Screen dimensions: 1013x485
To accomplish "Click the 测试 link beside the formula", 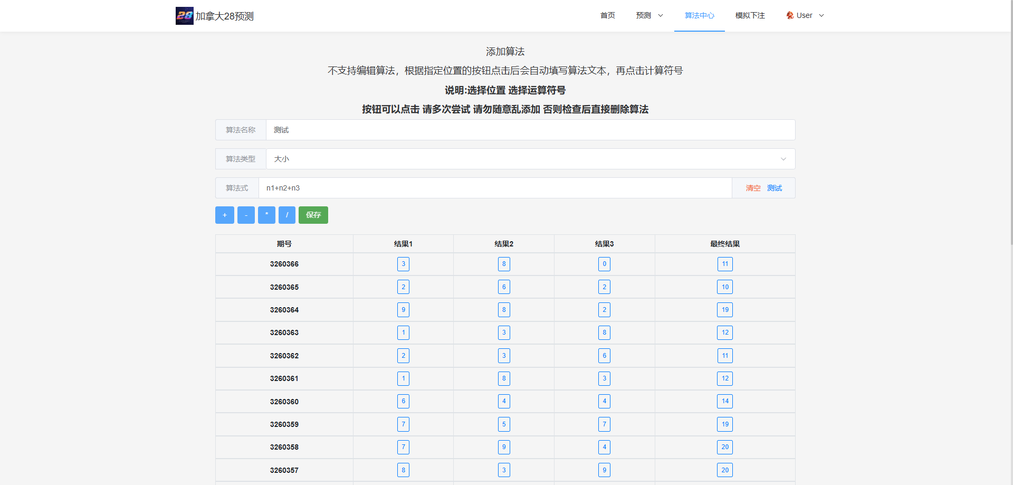I will coord(775,188).
